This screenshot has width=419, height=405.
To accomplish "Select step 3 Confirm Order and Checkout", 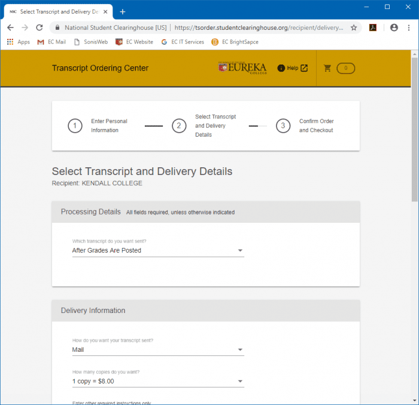I will (305, 125).
